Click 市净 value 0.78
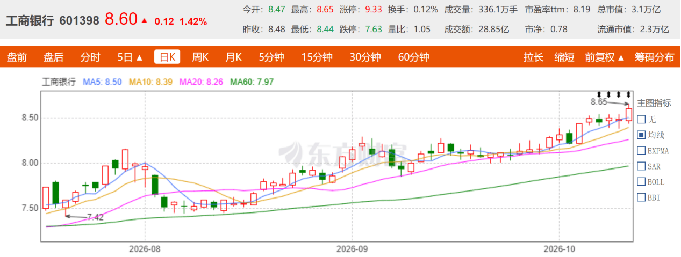The height and width of the screenshot is (257, 681). (559, 30)
